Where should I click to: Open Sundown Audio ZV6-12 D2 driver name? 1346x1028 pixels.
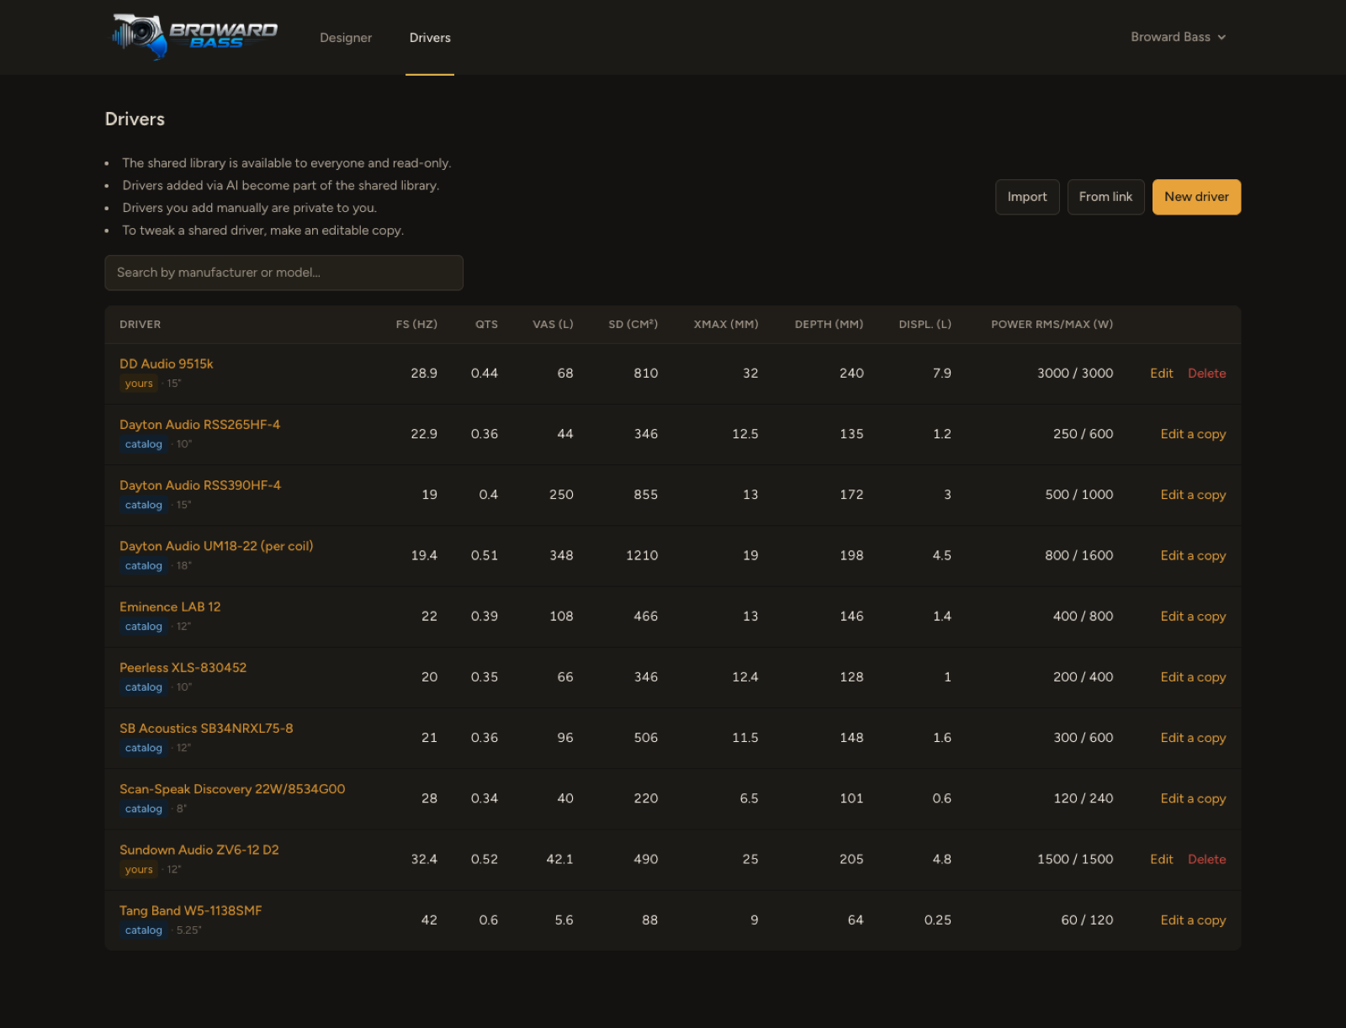[x=199, y=850]
